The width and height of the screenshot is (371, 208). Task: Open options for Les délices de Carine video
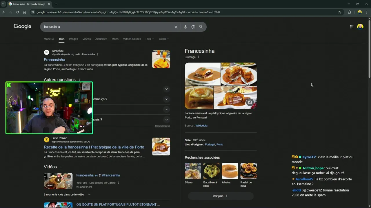click(x=119, y=183)
